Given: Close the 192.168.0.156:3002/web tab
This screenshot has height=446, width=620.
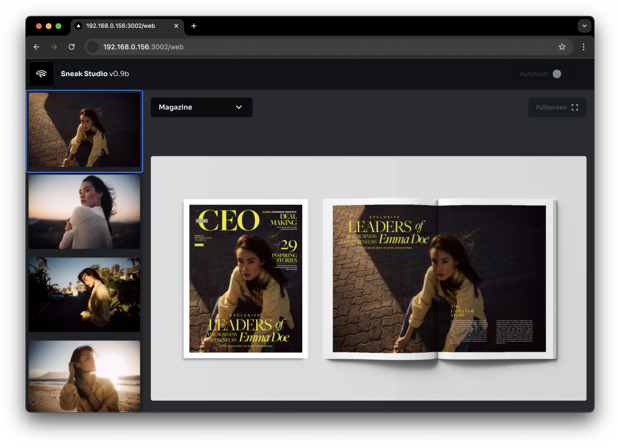Looking at the screenshot, I should click(x=176, y=26).
